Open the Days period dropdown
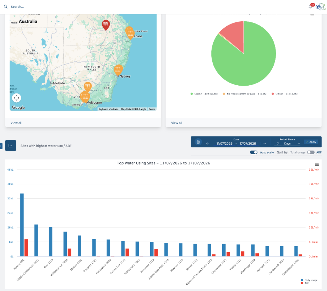 [x=291, y=144]
